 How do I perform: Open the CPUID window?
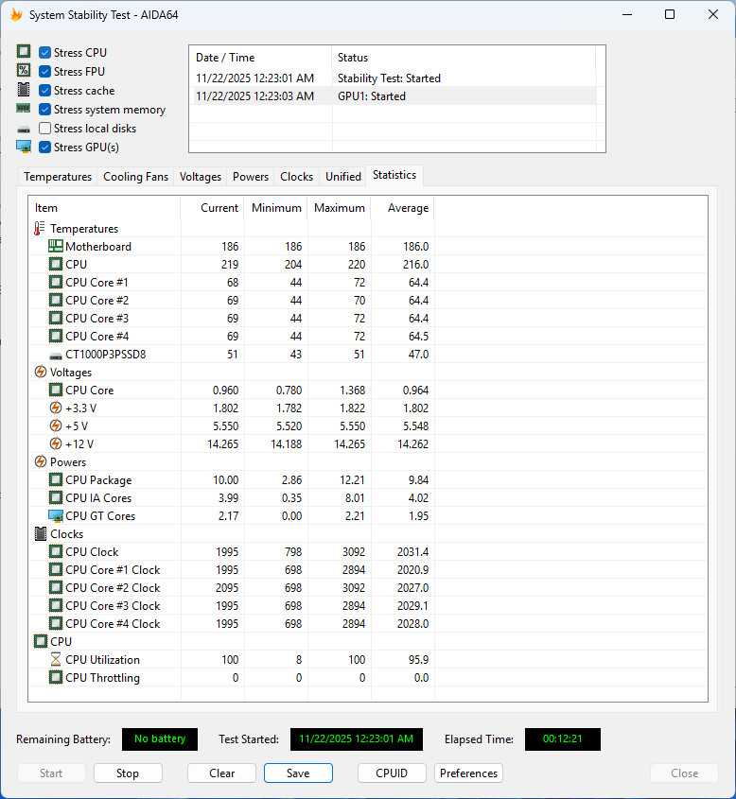(x=392, y=773)
